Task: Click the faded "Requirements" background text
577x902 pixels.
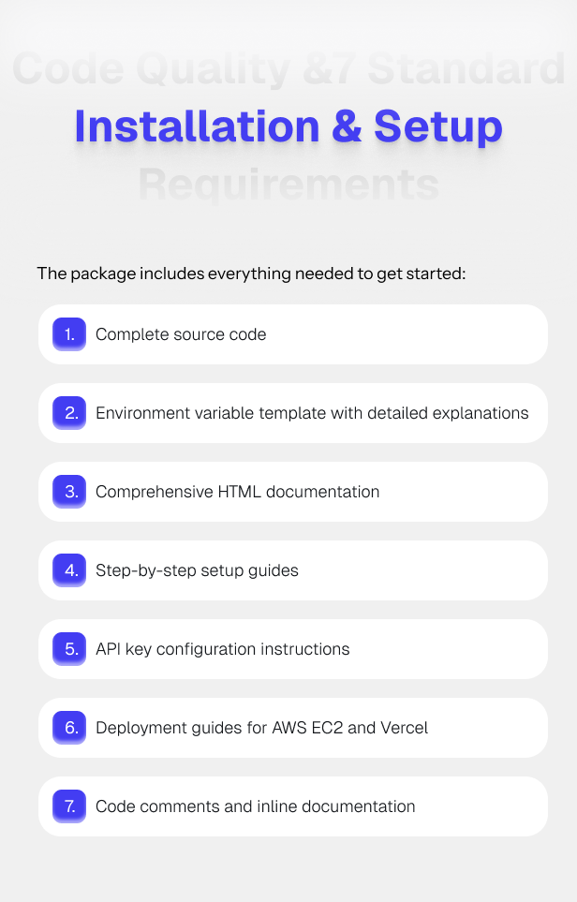Action: (x=288, y=185)
